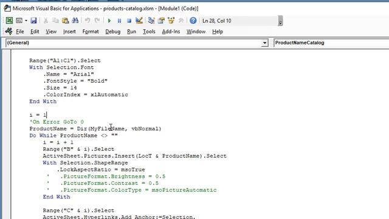
Task: Click comment 'On Error GoTo 0
Action: [57, 122]
